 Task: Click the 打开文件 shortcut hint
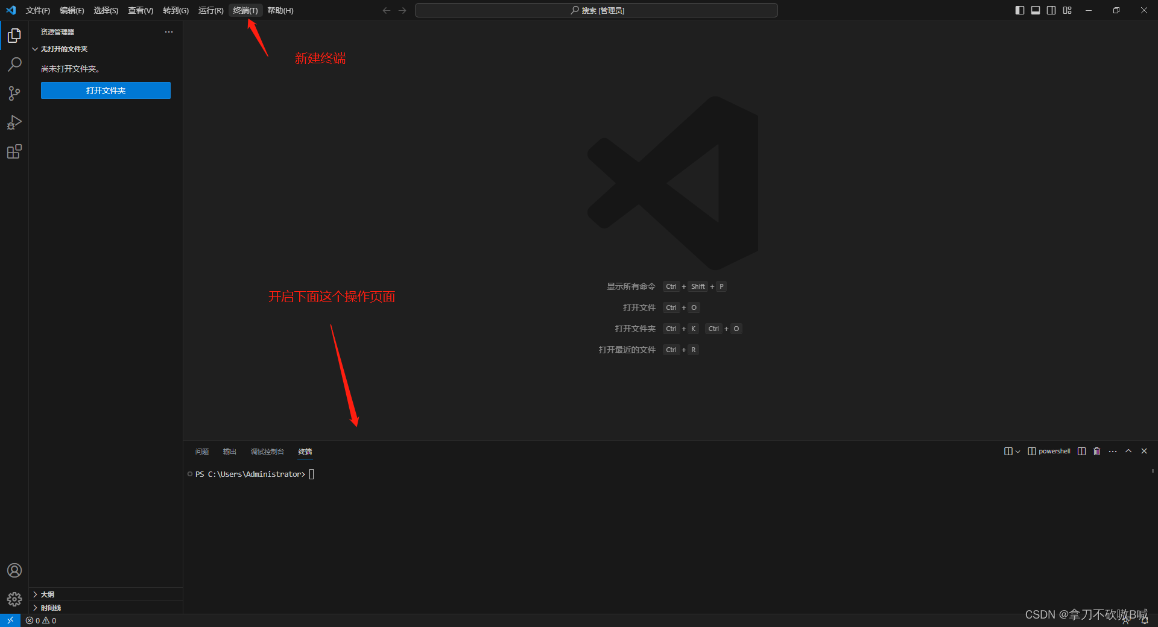click(639, 307)
